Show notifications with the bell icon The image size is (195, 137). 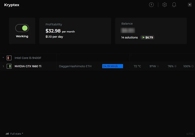(x=174, y=5)
